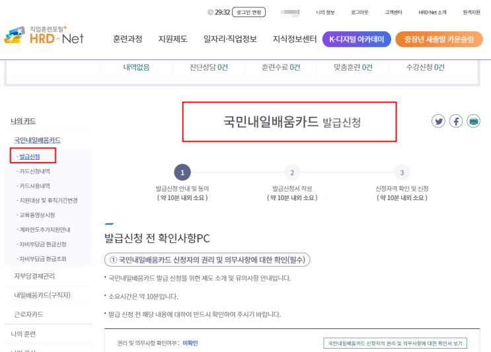Open 지원제도 main menu

(172, 39)
